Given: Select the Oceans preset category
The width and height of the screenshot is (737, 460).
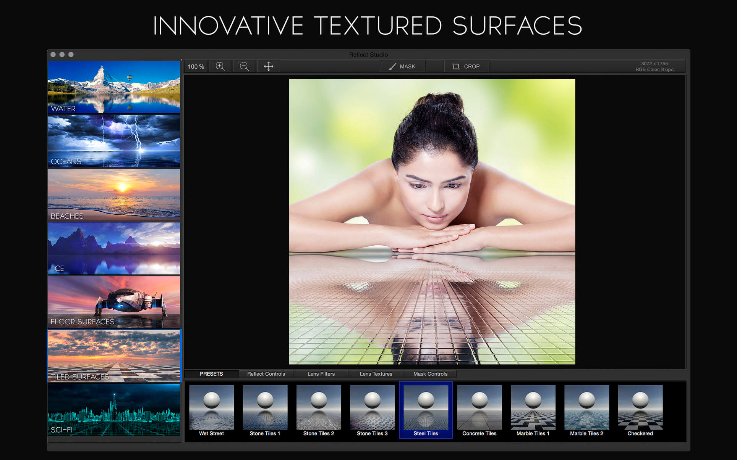Looking at the screenshot, I should click(114, 141).
